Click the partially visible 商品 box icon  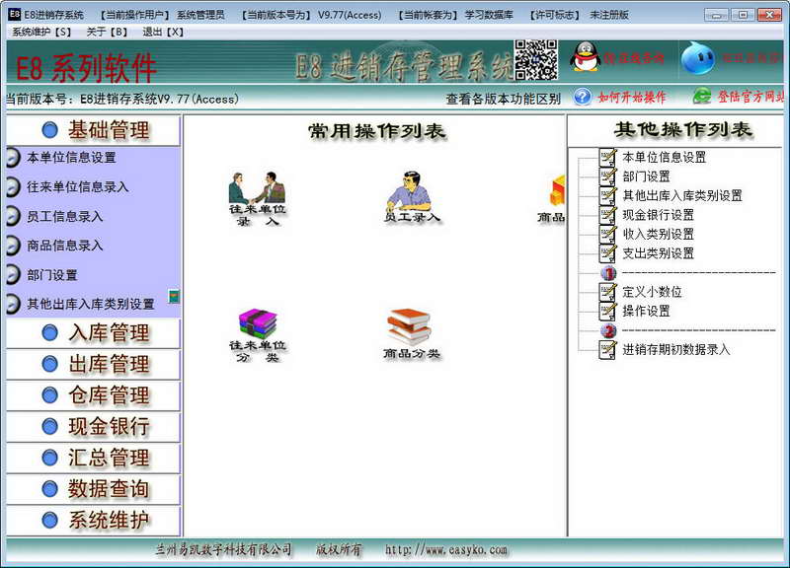pos(552,198)
